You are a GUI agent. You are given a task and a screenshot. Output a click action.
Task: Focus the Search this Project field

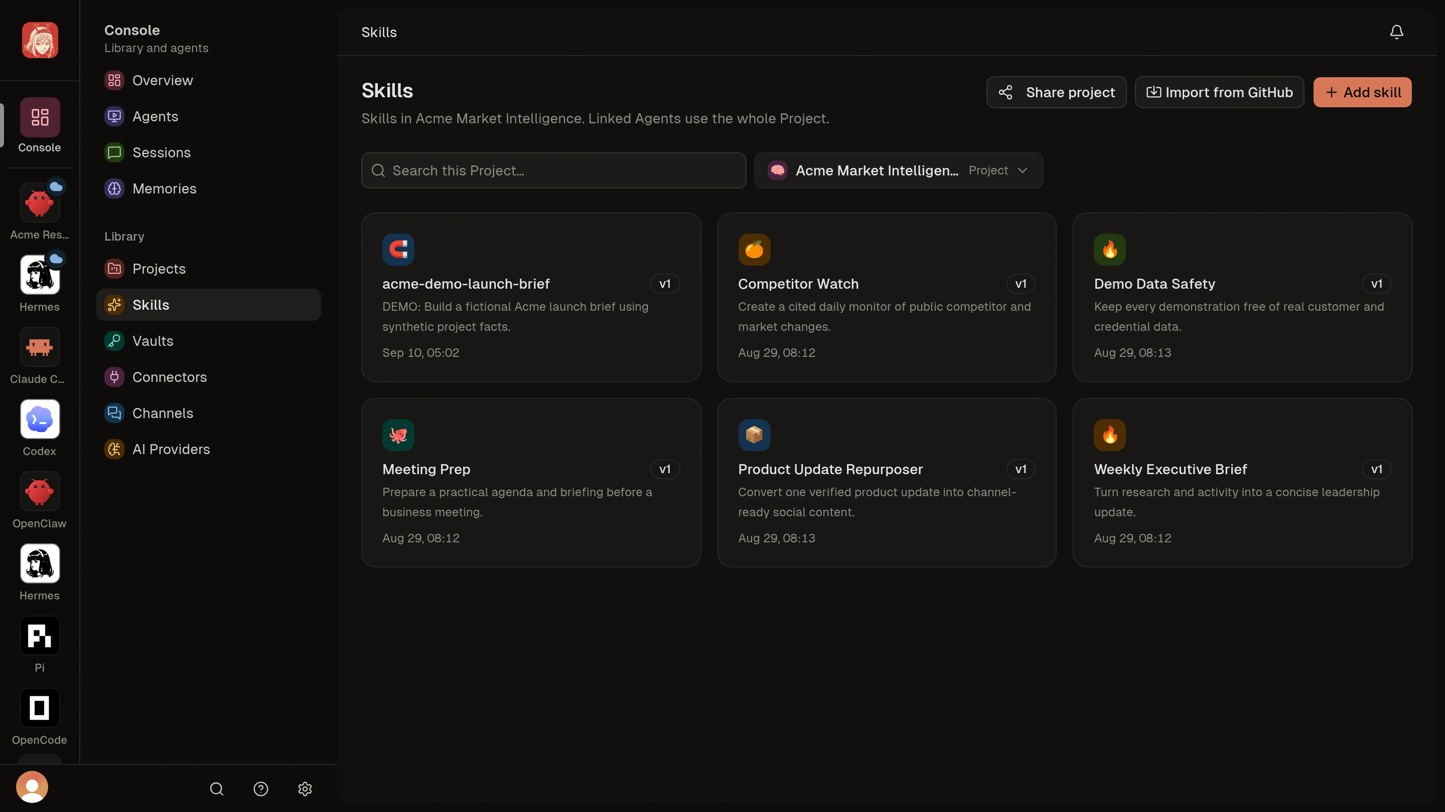(x=553, y=170)
